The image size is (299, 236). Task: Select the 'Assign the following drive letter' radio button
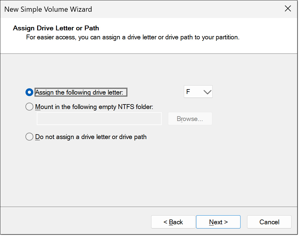29,92
